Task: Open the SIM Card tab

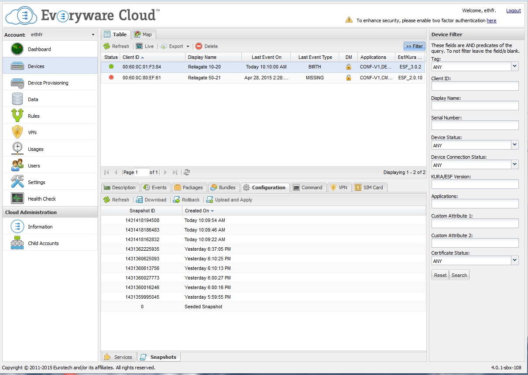Action: click(x=369, y=187)
